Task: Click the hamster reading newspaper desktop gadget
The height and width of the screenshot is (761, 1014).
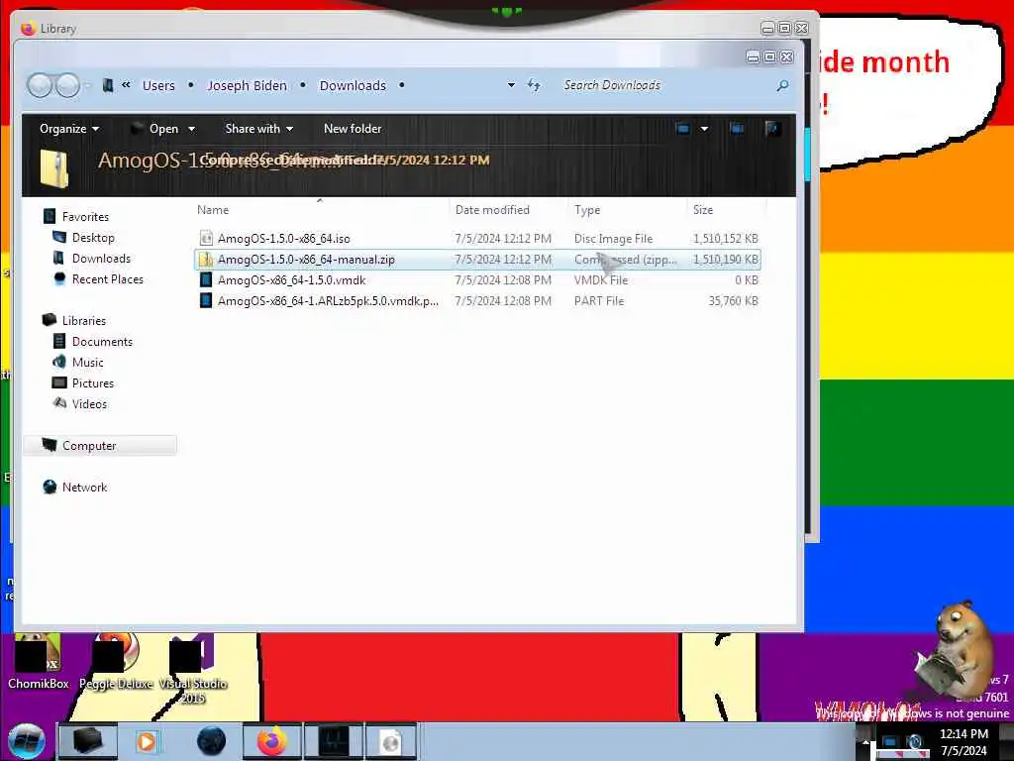Action: click(954, 650)
